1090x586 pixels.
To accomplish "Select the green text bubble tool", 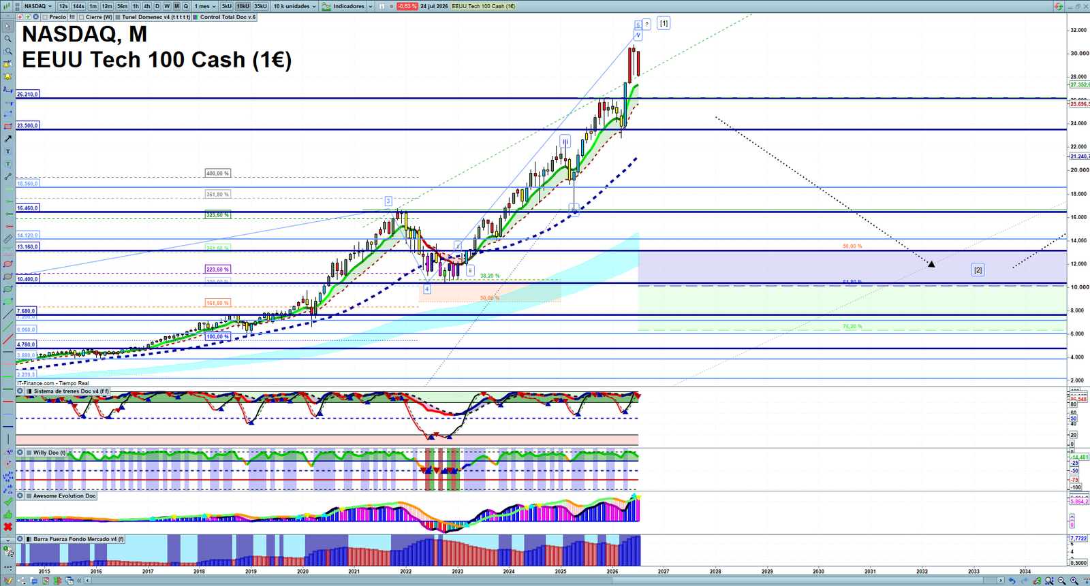I will coord(8,164).
